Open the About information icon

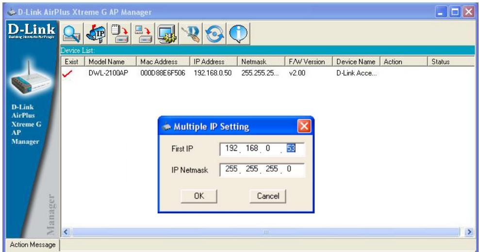point(239,33)
